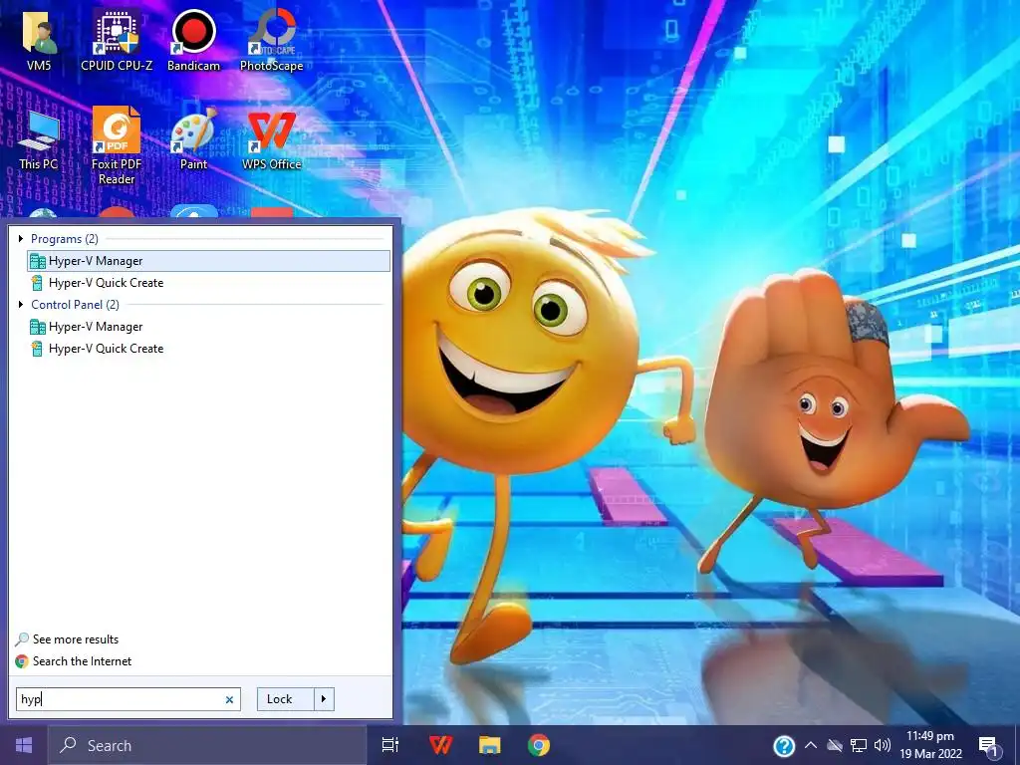This screenshot has width=1020, height=765.
Task: Open network status tray icon
Action: click(859, 745)
